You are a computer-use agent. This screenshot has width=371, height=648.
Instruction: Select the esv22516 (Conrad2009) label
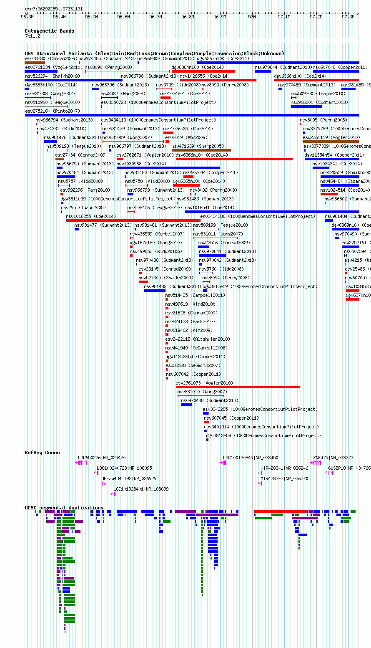(224, 243)
